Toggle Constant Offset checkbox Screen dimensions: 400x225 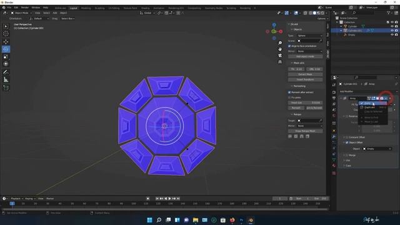(347, 137)
